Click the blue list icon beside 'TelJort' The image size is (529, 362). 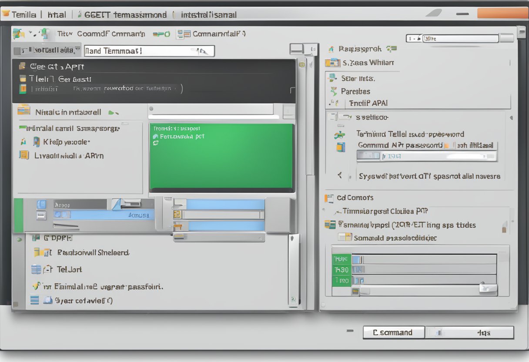(x=36, y=269)
